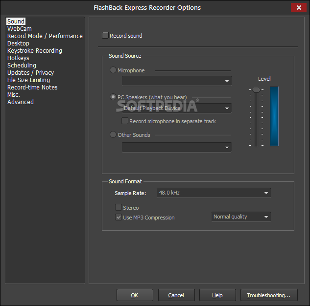The image size is (310, 306).
Task: Click the OK button
Action: coord(135,295)
